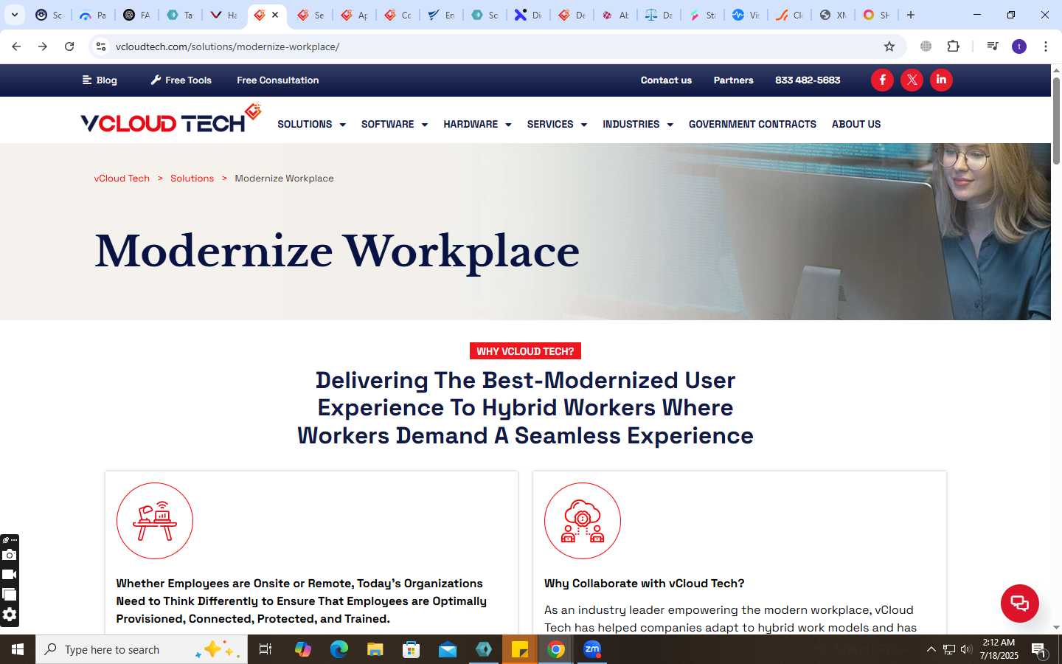Expand the Hardware dropdown menu
The width and height of the screenshot is (1062, 664).
coord(477,124)
